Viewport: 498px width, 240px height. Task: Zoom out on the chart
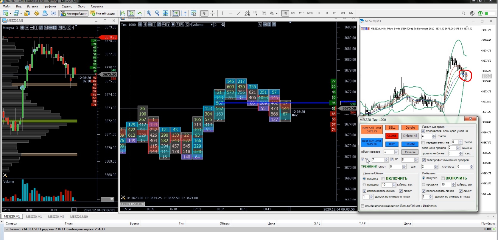[x=157, y=13]
